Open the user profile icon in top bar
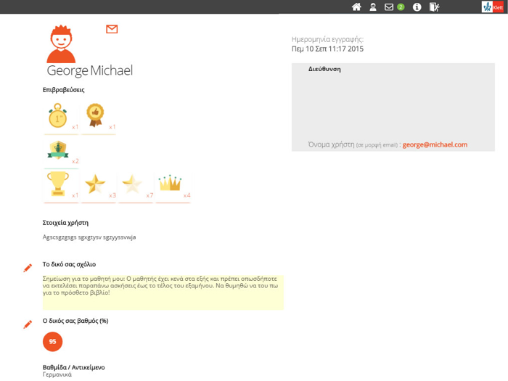Image resolution: width=508 pixels, height=381 pixels. tap(373, 7)
